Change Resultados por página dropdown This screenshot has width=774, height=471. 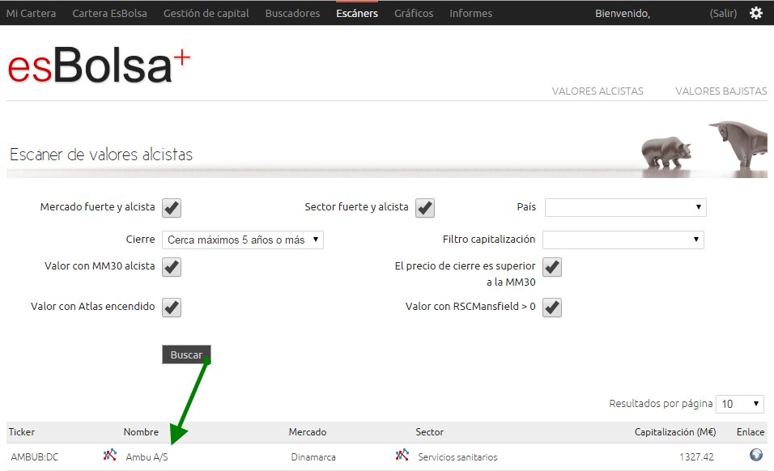(739, 404)
